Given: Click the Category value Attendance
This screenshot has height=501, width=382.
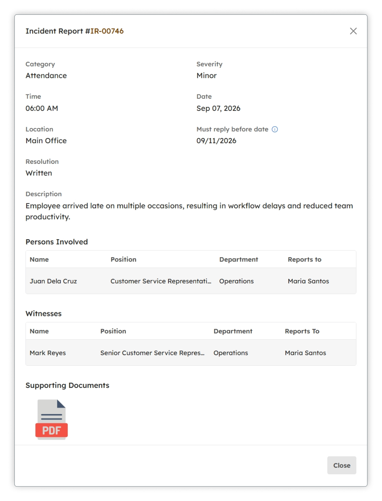Looking at the screenshot, I should pos(46,75).
